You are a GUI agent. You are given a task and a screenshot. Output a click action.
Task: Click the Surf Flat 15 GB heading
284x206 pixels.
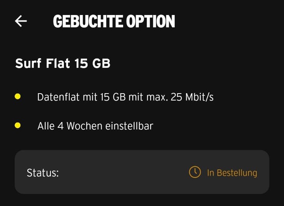click(63, 63)
